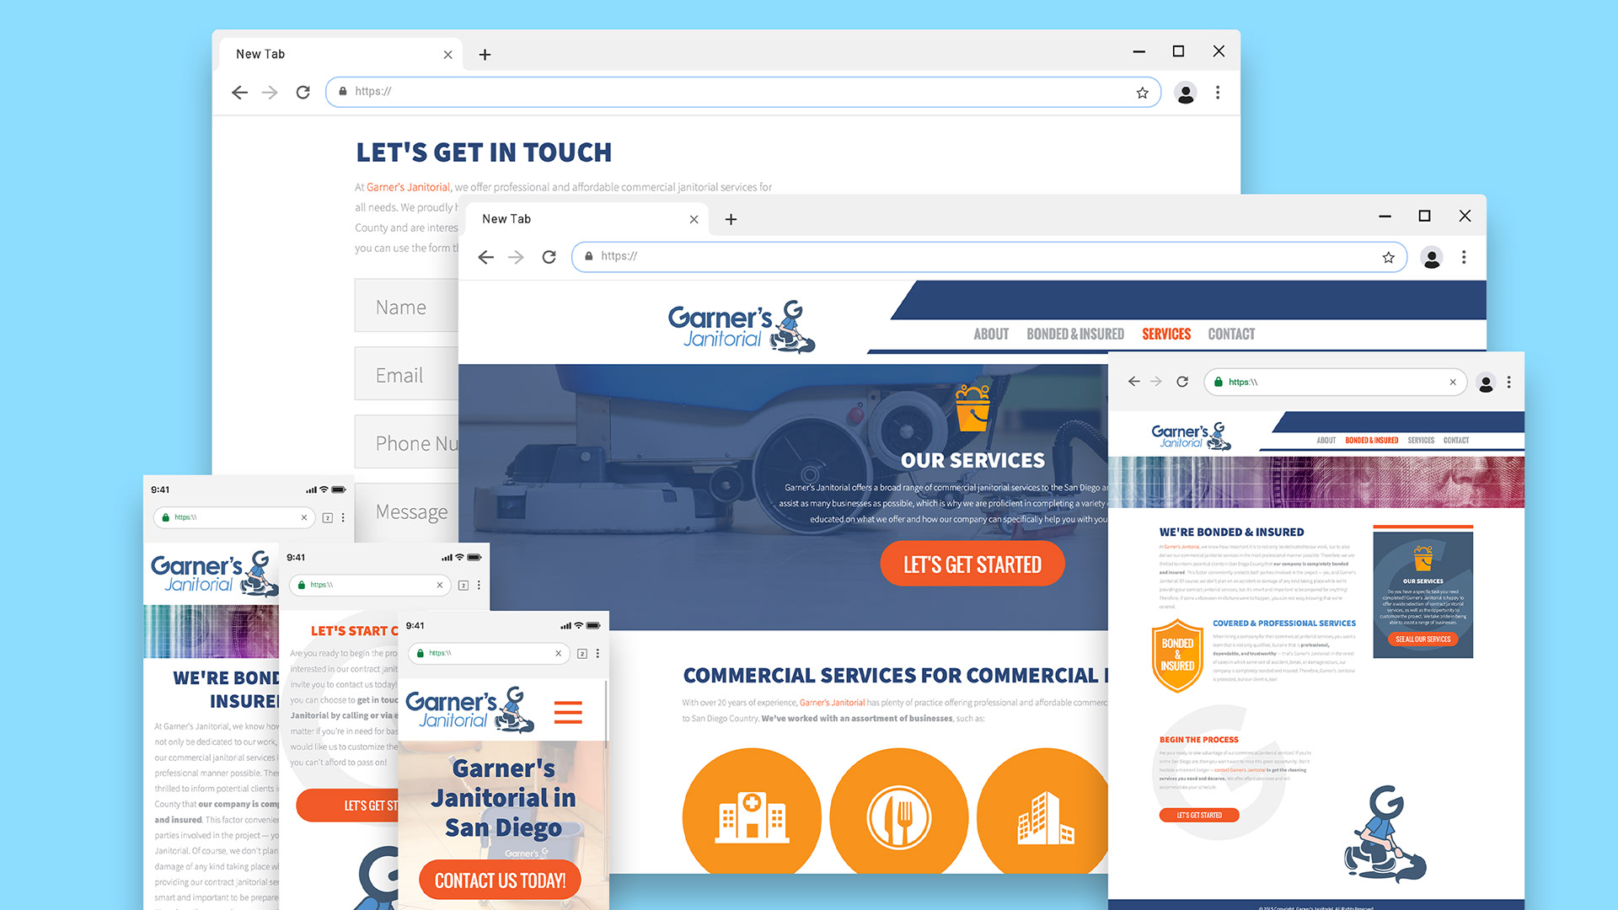Bookmark page with star in middle browser
The width and height of the screenshot is (1618, 910).
[1388, 257]
